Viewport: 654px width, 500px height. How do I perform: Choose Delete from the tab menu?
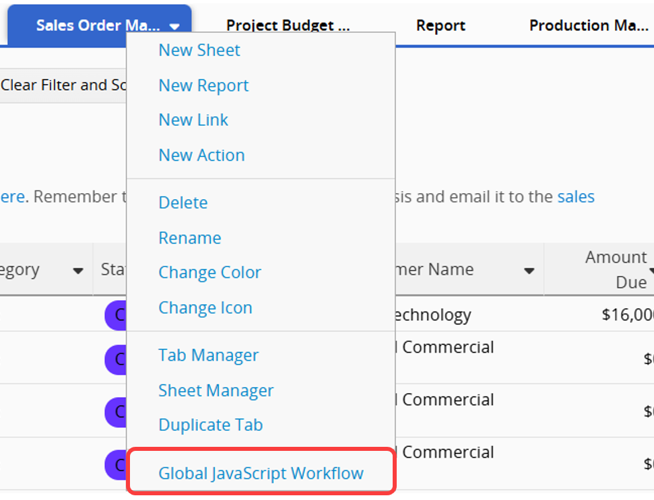[x=183, y=203]
